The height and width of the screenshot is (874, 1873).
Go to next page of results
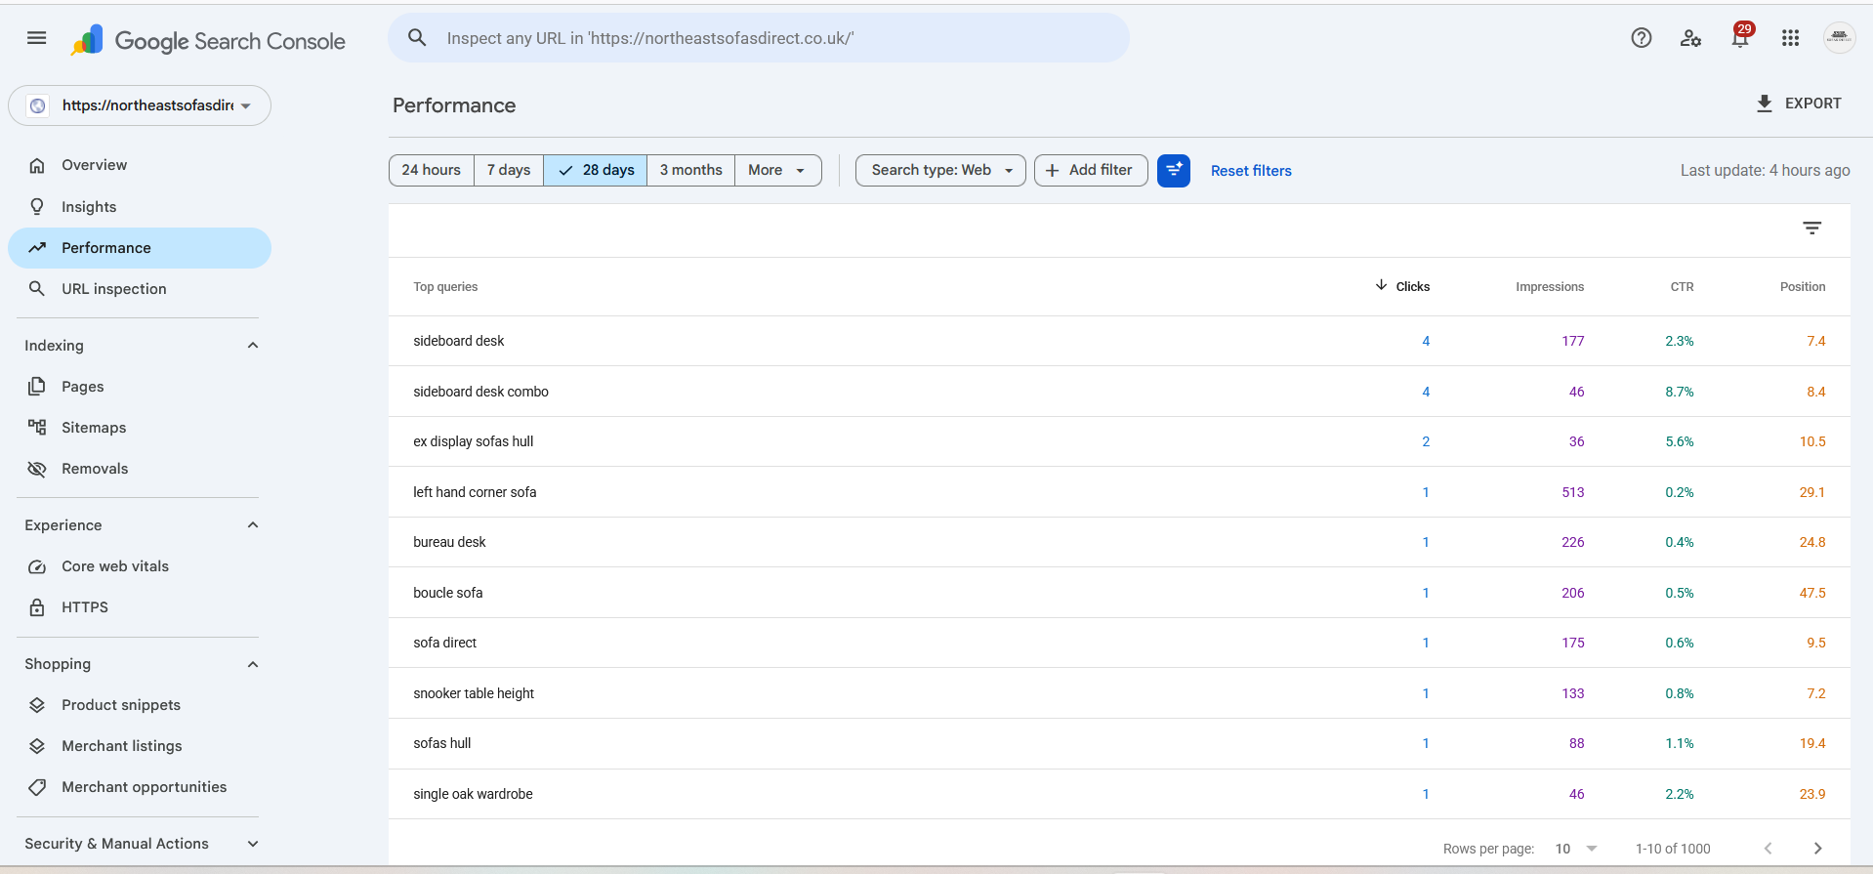click(1817, 848)
